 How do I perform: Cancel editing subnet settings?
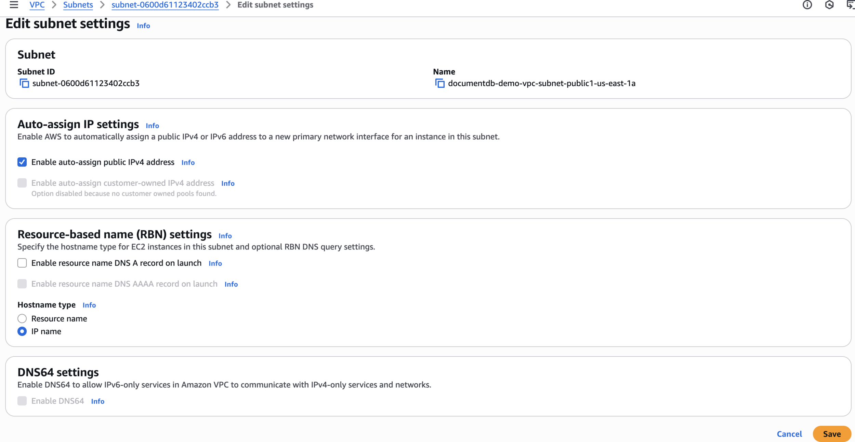coord(789,434)
